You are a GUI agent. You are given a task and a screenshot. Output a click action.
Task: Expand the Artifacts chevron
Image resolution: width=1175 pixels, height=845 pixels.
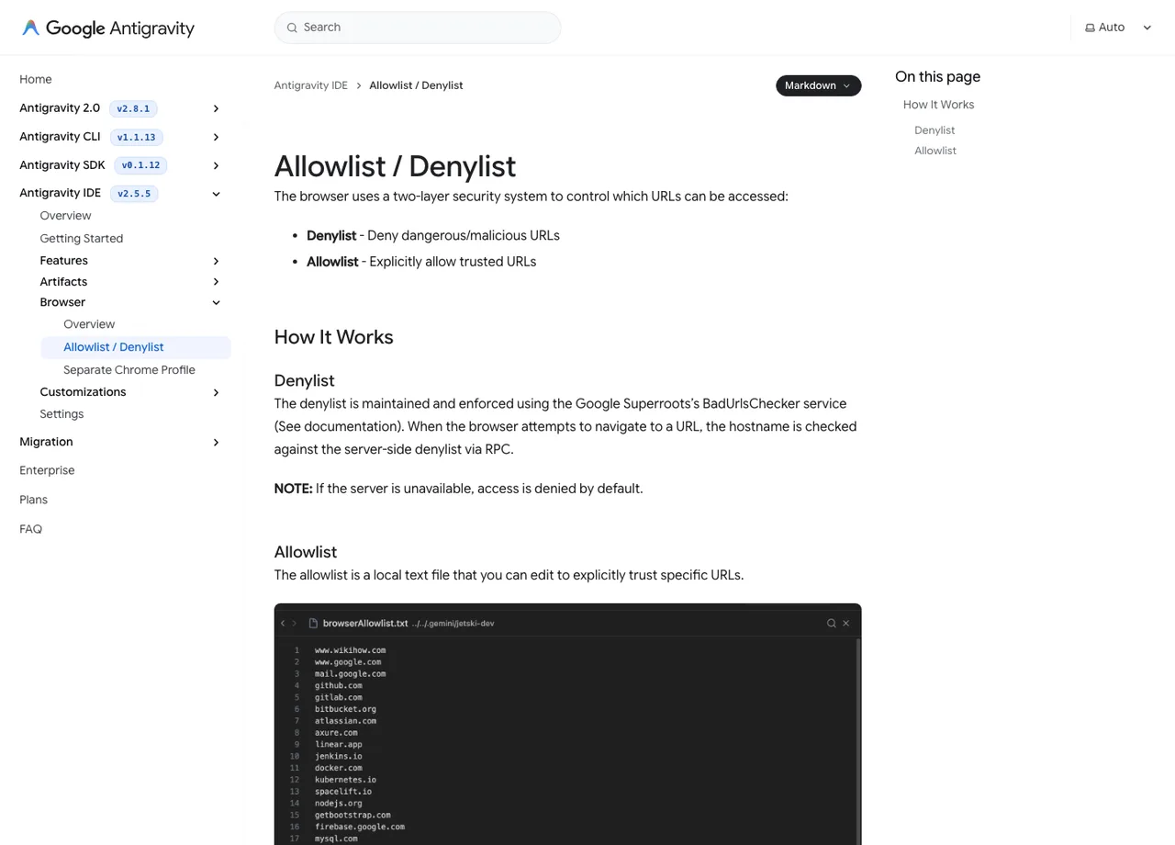point(216,282)
